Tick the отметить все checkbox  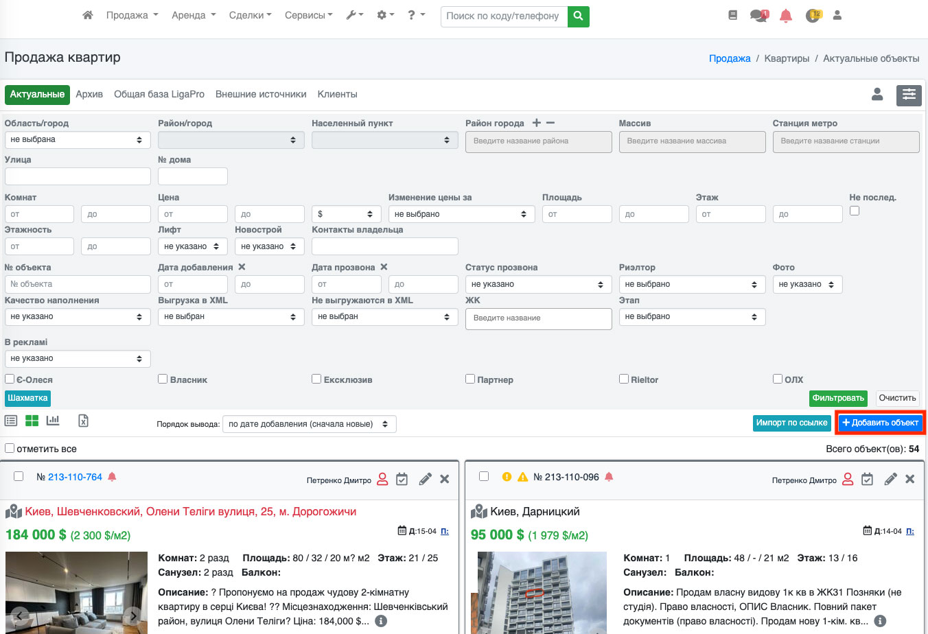point(10,448)
